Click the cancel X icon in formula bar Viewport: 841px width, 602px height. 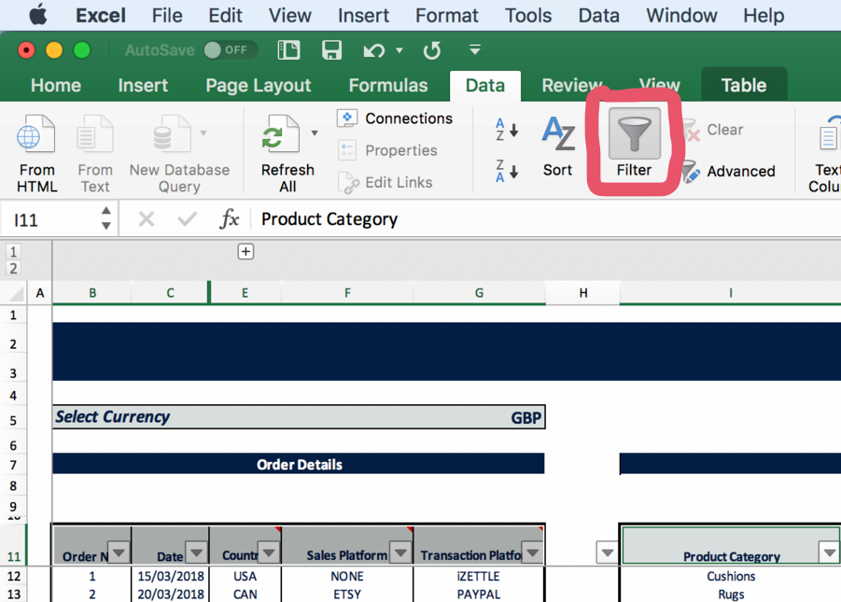click(x=146, y=219)
